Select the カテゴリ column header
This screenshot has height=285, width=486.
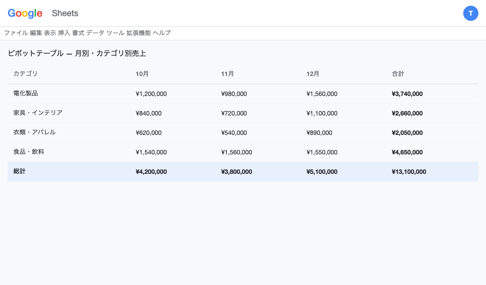click(26, 74)
